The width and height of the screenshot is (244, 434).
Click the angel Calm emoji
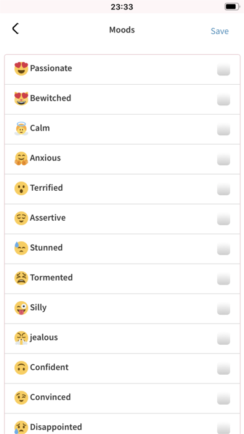pos(21,128)
